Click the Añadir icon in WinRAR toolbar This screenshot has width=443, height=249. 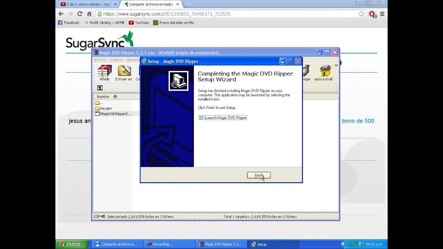[x=105, y=73]
